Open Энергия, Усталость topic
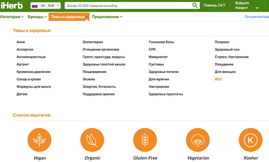The width and height of the screenshot is (269, 162). (99, 87)
